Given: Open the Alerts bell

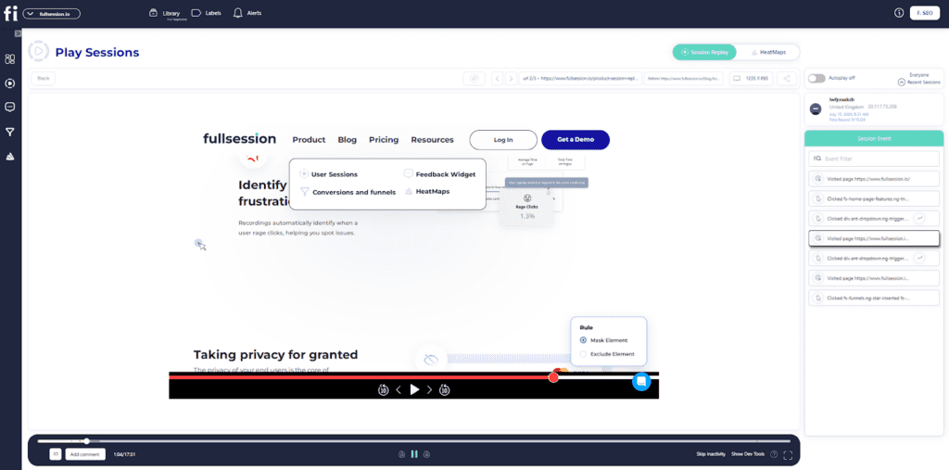Looking at the screenshot, I should (x=247, y=13).
